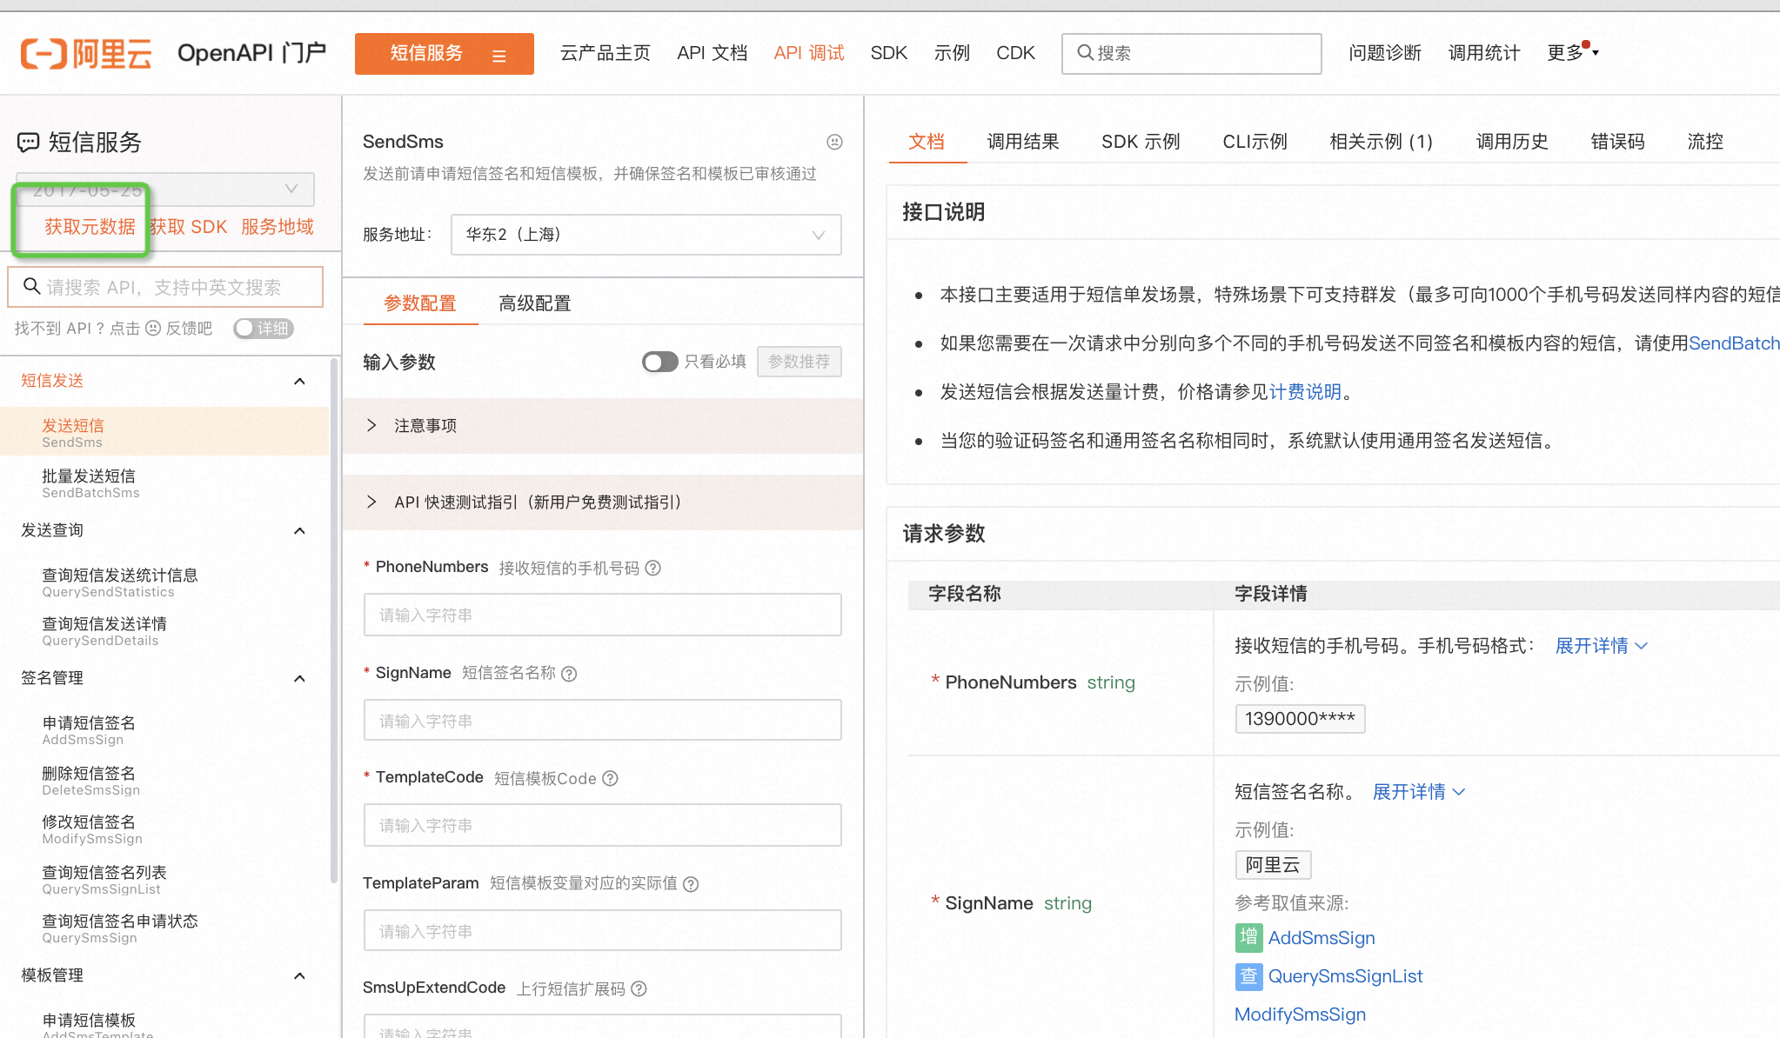Viewport: 1780px width, 1038px height.
Task: Open 调用统计 in top bar
Action: point(1484,53)
